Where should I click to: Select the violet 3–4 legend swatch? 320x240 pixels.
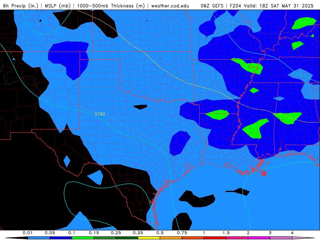pyautogui.click(x=281, y=238)
